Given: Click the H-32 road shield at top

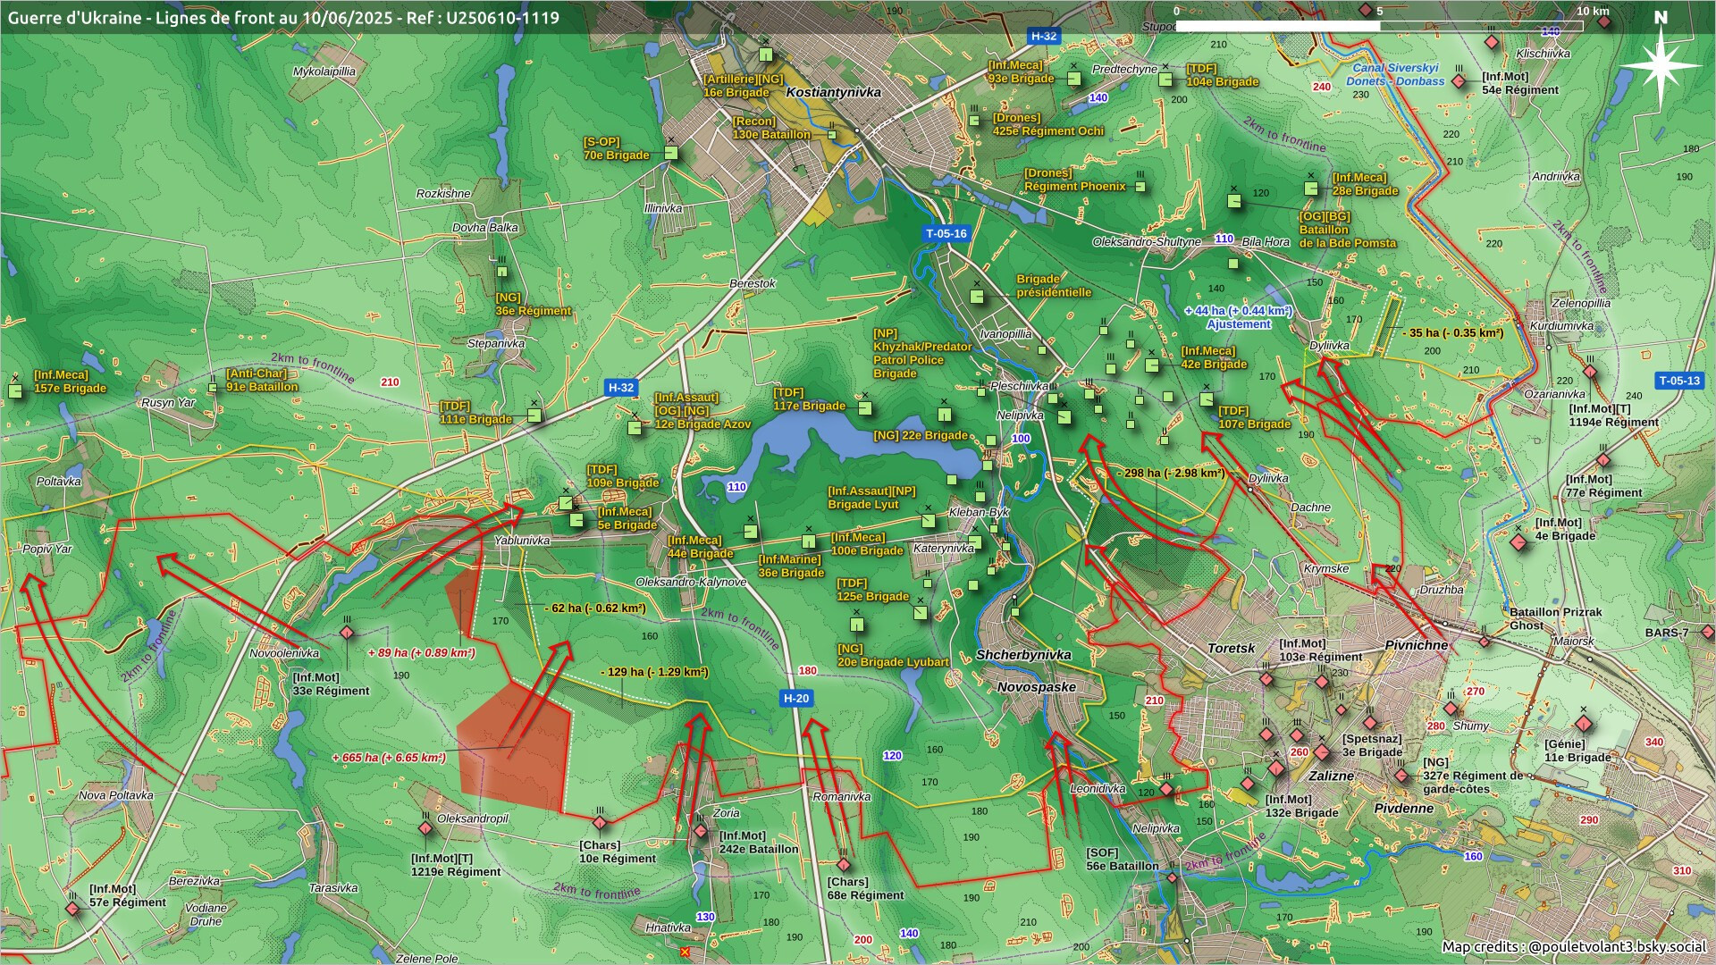Looking at the screenshot, I should coord(1043,37).
